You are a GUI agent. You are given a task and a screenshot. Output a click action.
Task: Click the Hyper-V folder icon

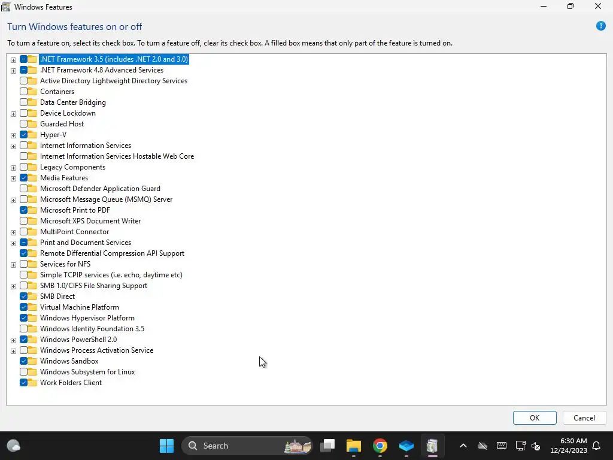pyautogui.click(x=32, y=135)
